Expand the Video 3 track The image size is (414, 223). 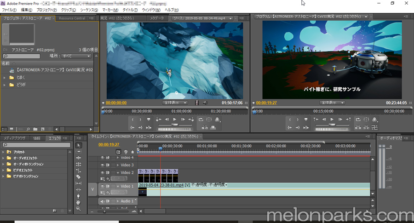point(118,165)
